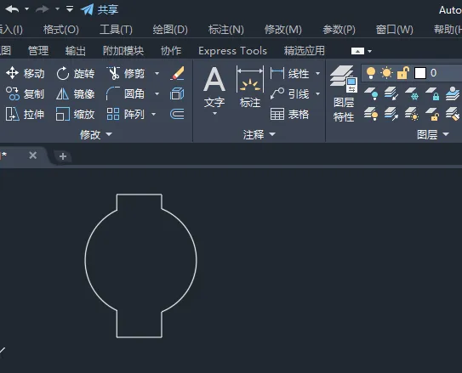Click the layer 0 color swatch
This screenshot has width=462, height=373.
(x=420, y=73)
